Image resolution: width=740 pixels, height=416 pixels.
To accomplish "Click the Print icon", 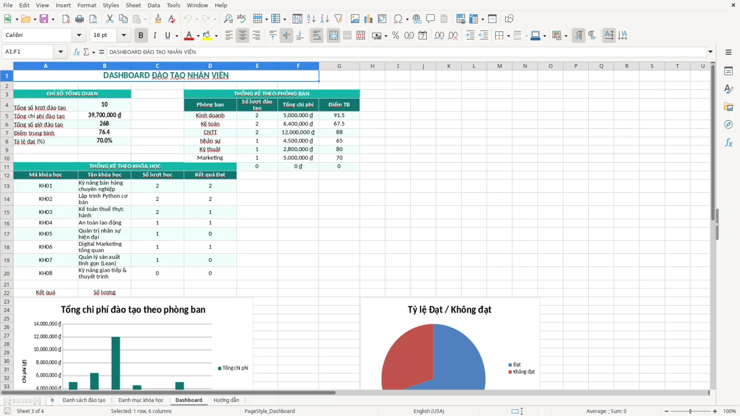I will pos(80,19).
